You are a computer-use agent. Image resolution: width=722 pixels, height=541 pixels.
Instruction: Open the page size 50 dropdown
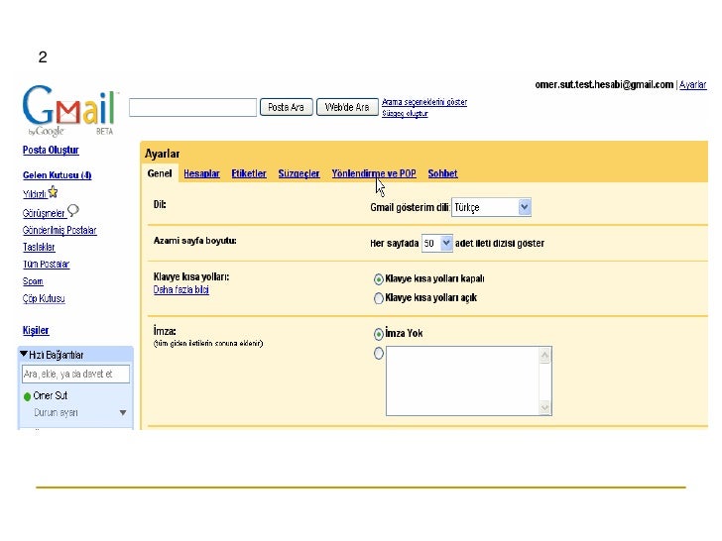[437, 243]
